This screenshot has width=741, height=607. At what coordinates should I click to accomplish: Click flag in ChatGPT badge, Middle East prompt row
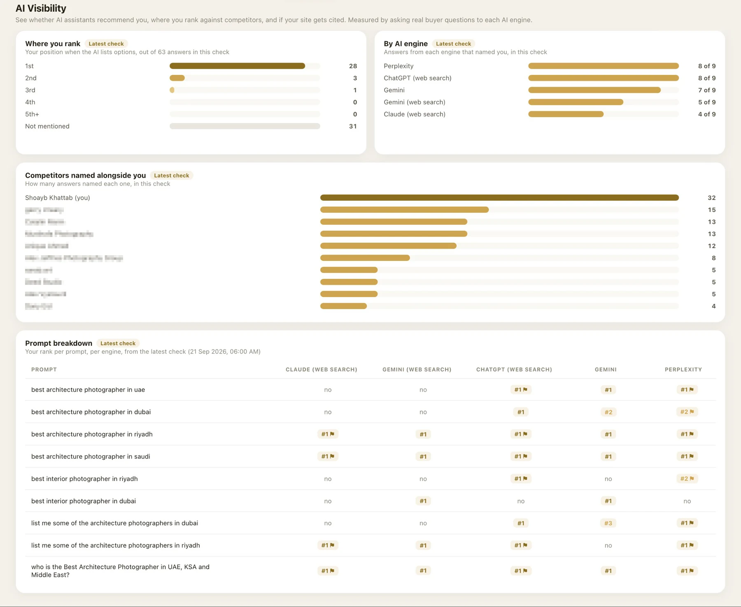pyautogui.click(x=525, y=570)
